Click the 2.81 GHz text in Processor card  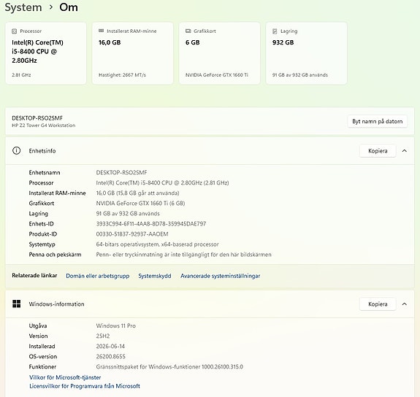click(21, 75)
